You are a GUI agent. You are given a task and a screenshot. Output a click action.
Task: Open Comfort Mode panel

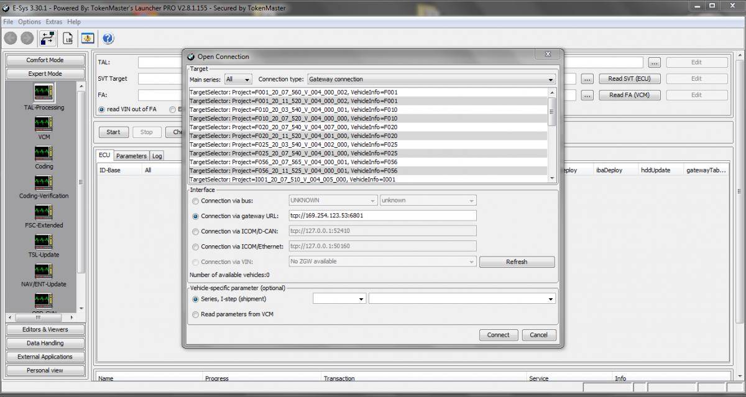click(x=45, y=60)
